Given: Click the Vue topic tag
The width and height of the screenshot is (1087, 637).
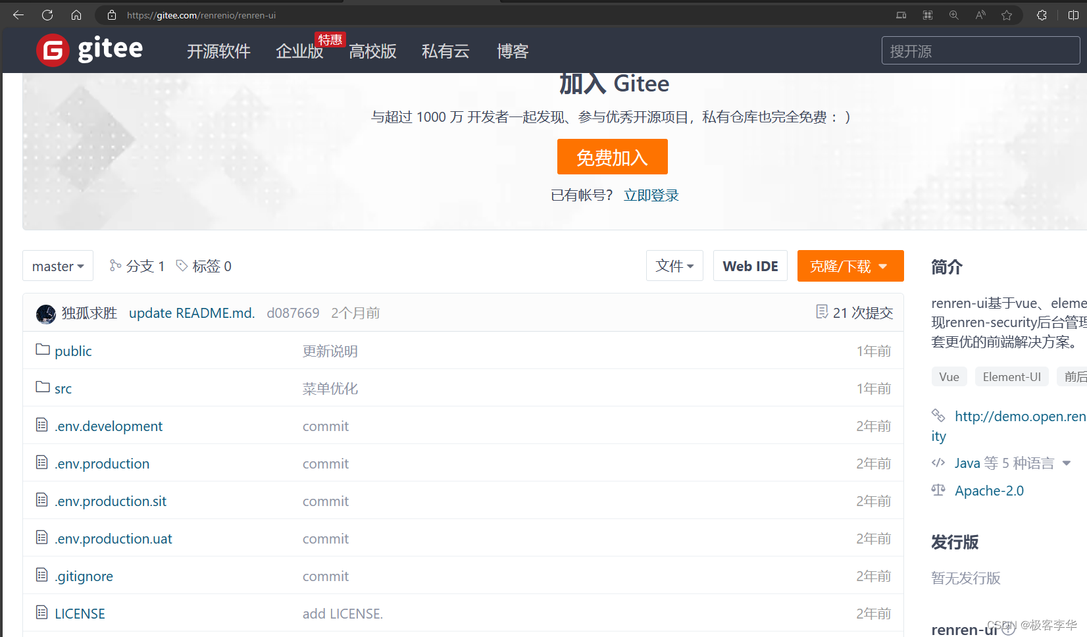Looking at the screenshot, I should 949,376.
